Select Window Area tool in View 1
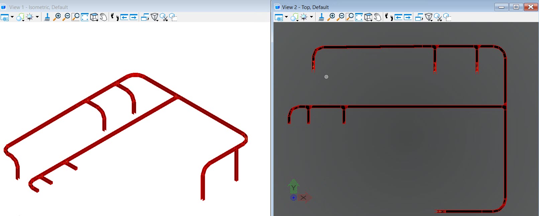 pos(76,17)
